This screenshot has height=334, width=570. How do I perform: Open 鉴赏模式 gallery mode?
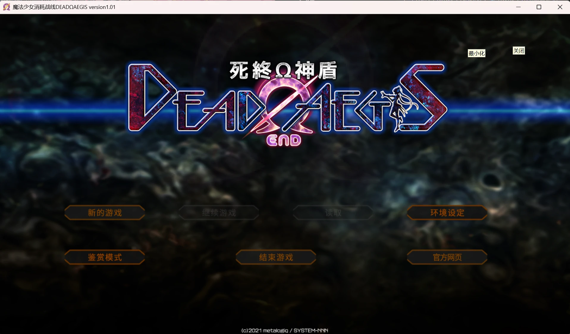pyautogui.click(x=105, y=257)
